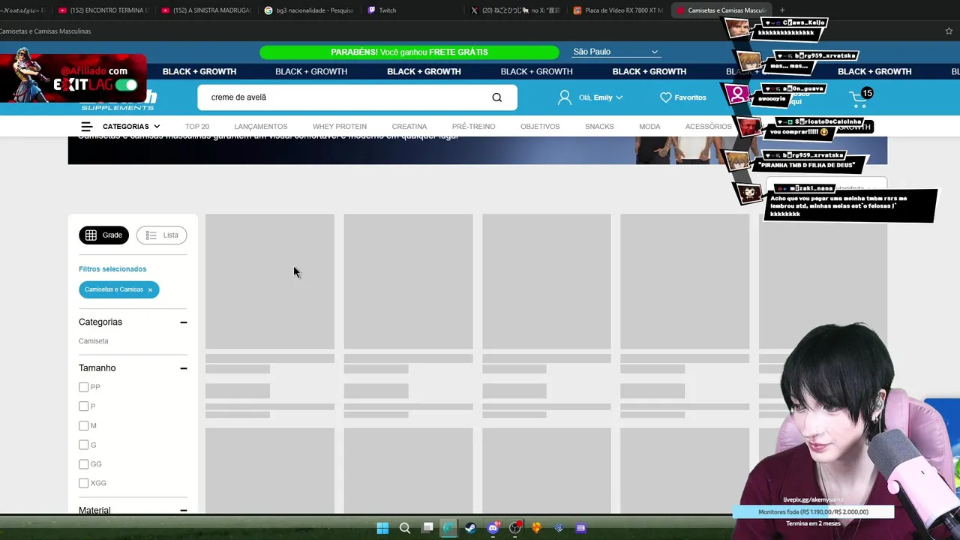Switch product view to Grade

click(x=103, y=235)
